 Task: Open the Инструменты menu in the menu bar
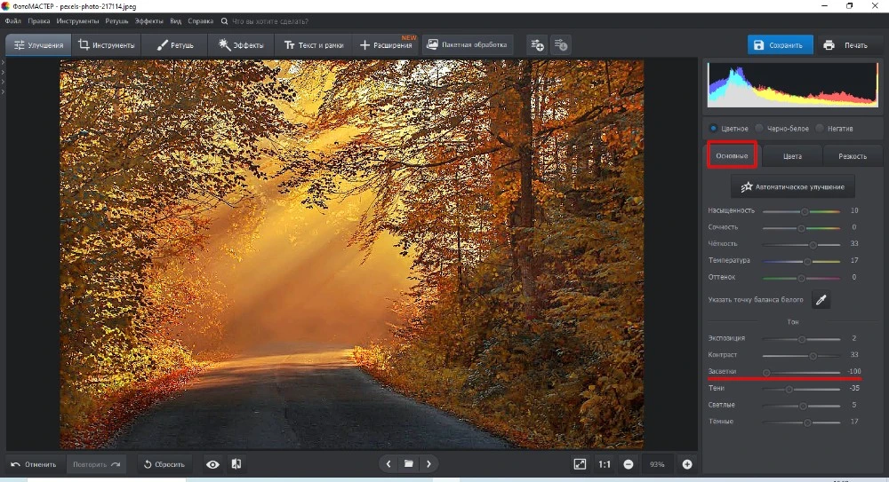[x=78, y=20]
